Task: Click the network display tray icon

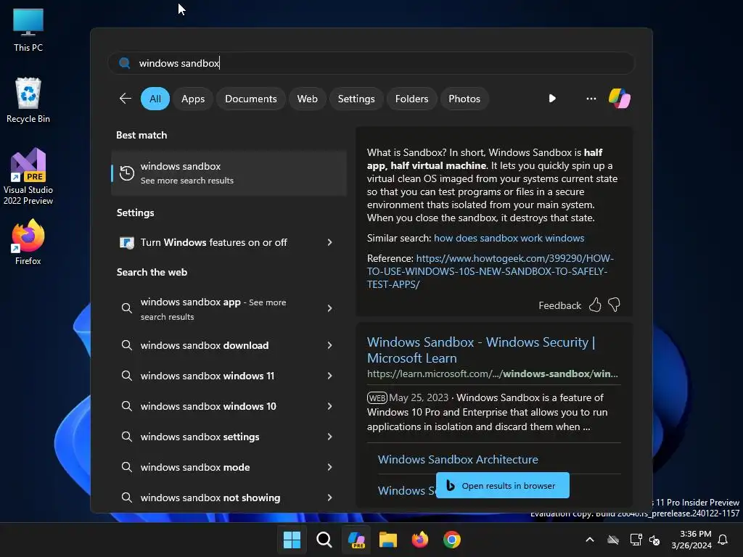Action: point(636,540)
